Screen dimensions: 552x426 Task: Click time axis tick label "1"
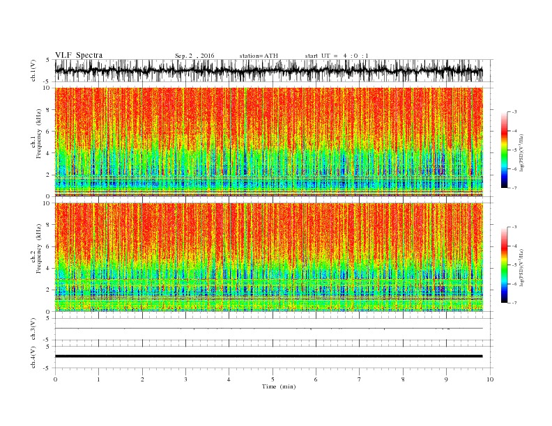pyautogui.click(x=98, y=379)
